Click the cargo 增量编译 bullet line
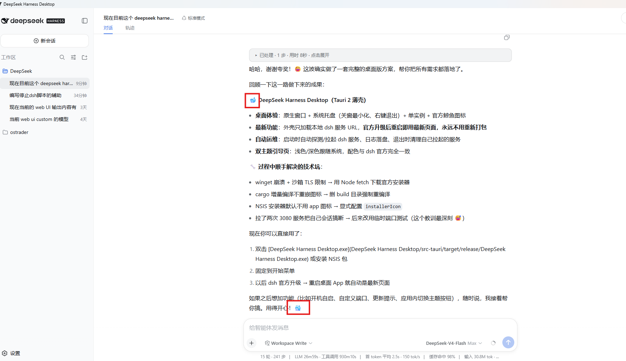626x361 pixels. (322, 194)
